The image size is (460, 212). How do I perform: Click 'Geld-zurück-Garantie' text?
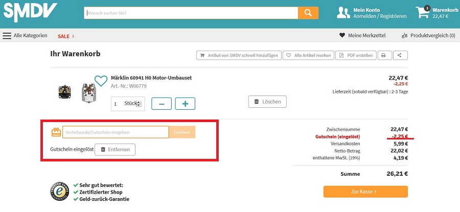[x=104, y=199]
